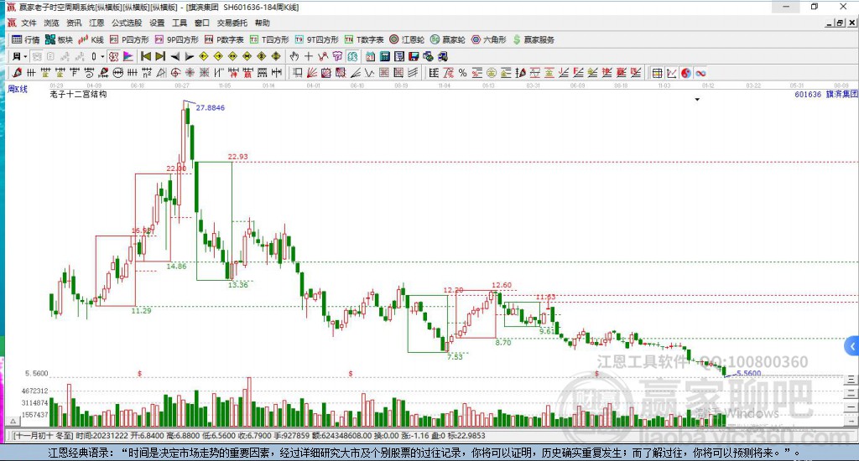Viewport: 859px width, 461px height.
Task: Click the Gann fan lines icon
Action: 312,73
